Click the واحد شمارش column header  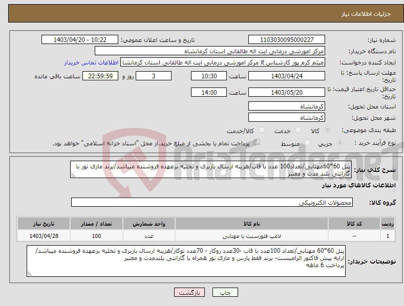[x=149, y=224]
